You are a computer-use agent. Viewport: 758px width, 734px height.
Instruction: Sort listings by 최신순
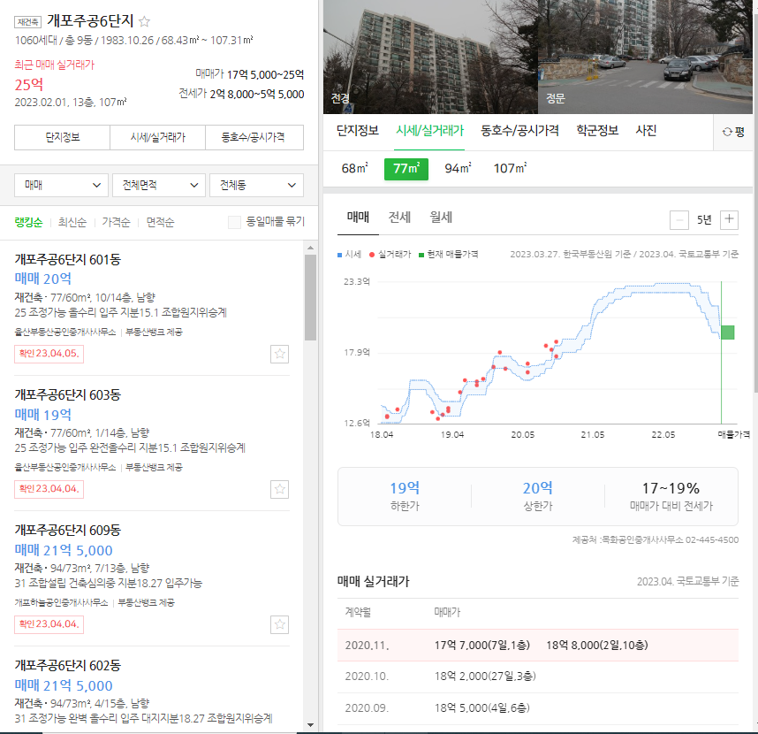72,223
